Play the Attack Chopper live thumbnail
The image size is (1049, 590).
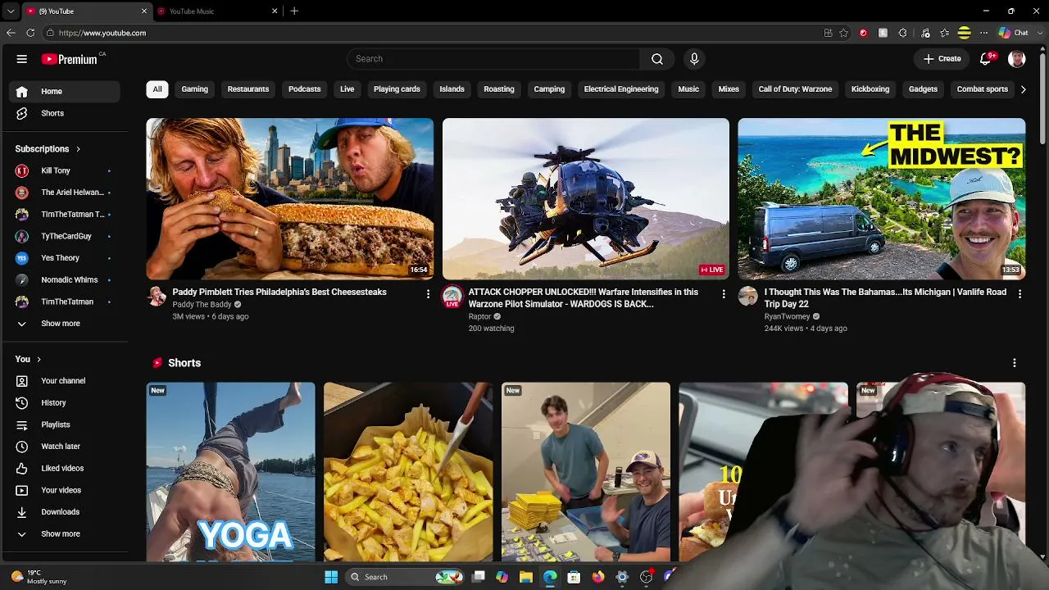tap(586, 199)
